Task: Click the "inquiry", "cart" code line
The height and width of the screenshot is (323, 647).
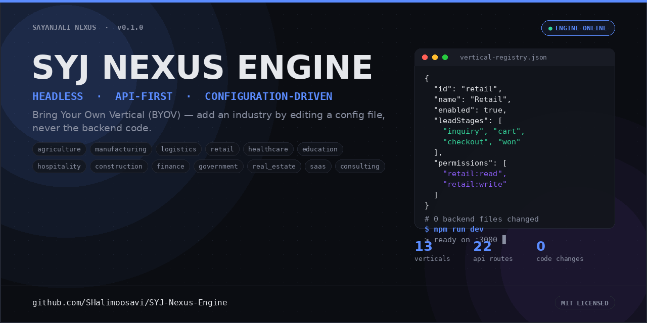Action: pos(484,131)
